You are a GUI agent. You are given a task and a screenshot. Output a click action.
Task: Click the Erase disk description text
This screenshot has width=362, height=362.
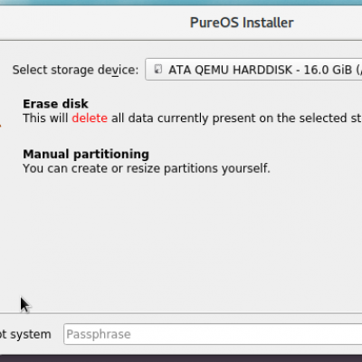[x=192, y=118]
